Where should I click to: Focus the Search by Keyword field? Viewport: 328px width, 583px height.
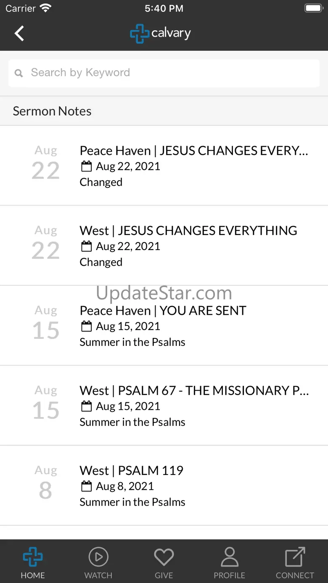click(x=164, y=73)
